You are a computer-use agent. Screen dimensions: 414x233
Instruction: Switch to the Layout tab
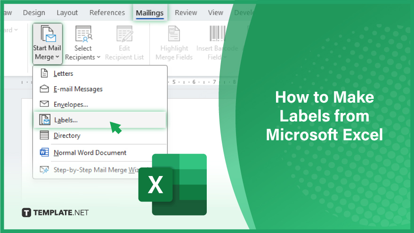[x=67, y=13]
